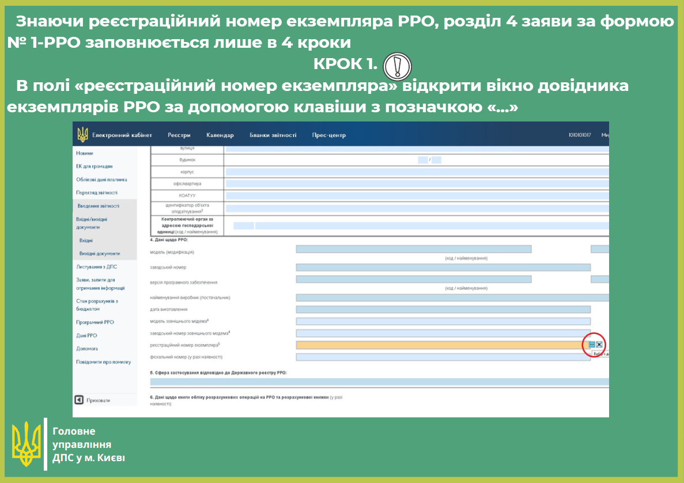This screenshot has width=684, height=483.
Task: Open Дані РРО sidebar item
Action: tap(86, 335)
